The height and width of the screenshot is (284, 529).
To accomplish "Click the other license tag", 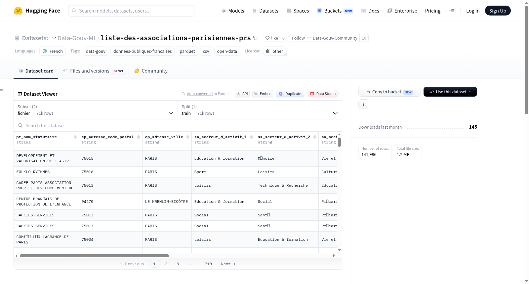I will 274,51.
